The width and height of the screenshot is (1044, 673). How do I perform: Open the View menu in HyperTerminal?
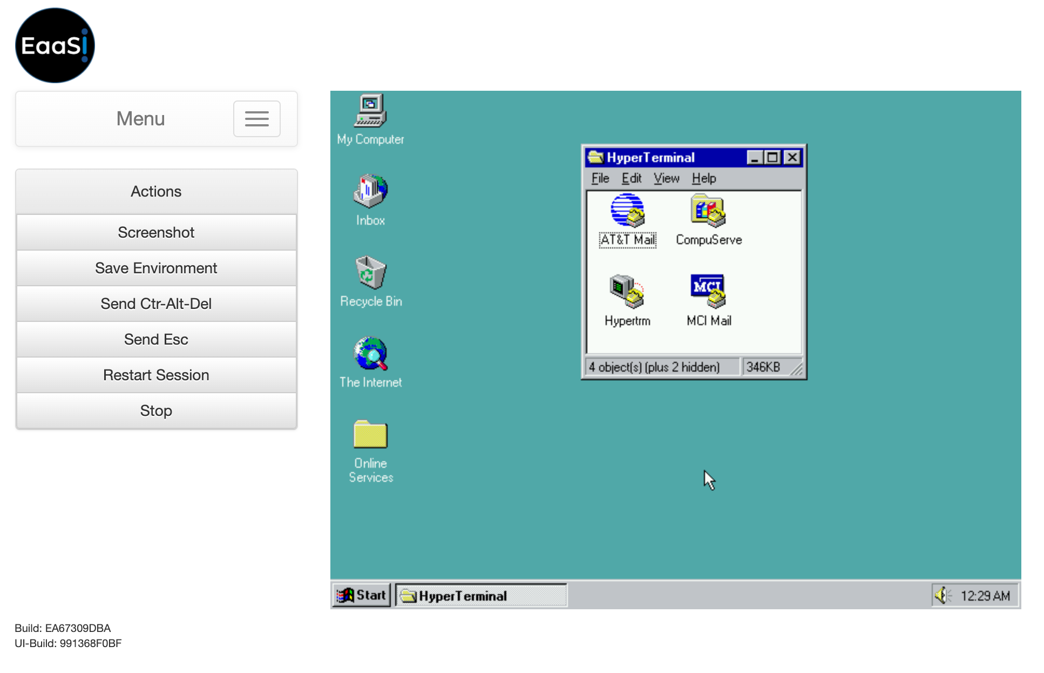[x=666, y=178]
